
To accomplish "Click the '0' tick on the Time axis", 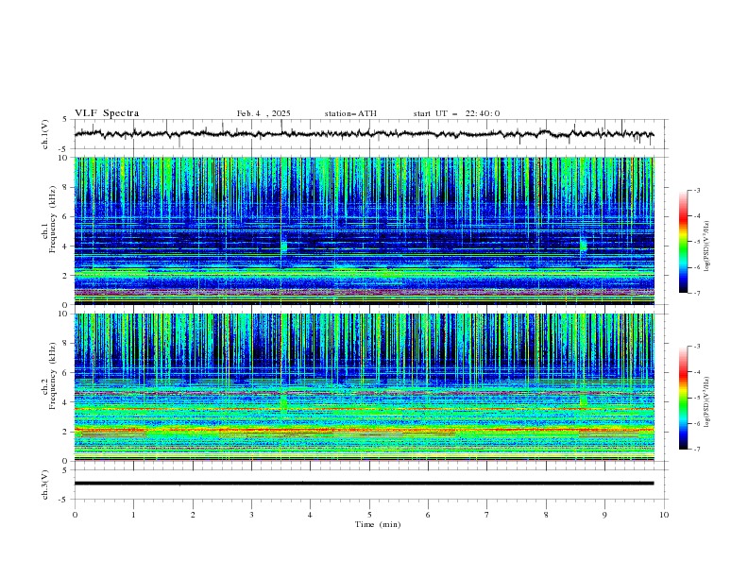I will 75,515.
